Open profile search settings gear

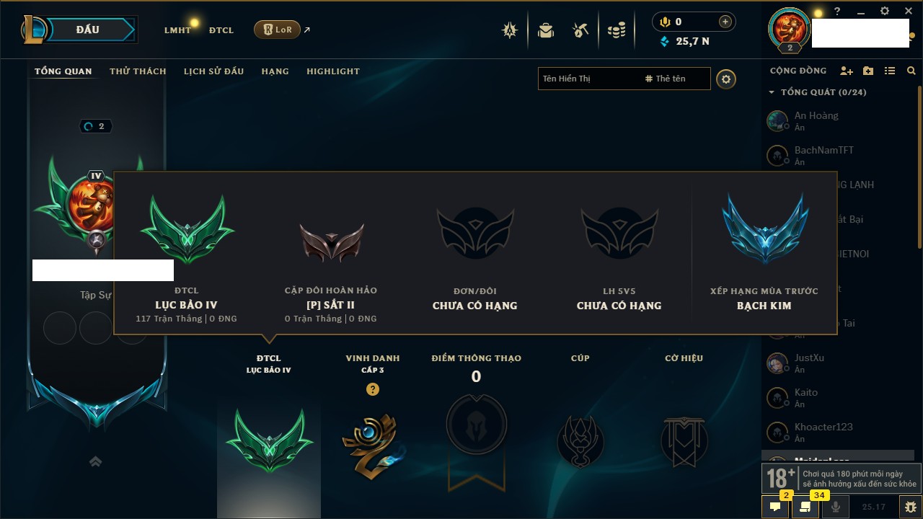pos(726,79)
